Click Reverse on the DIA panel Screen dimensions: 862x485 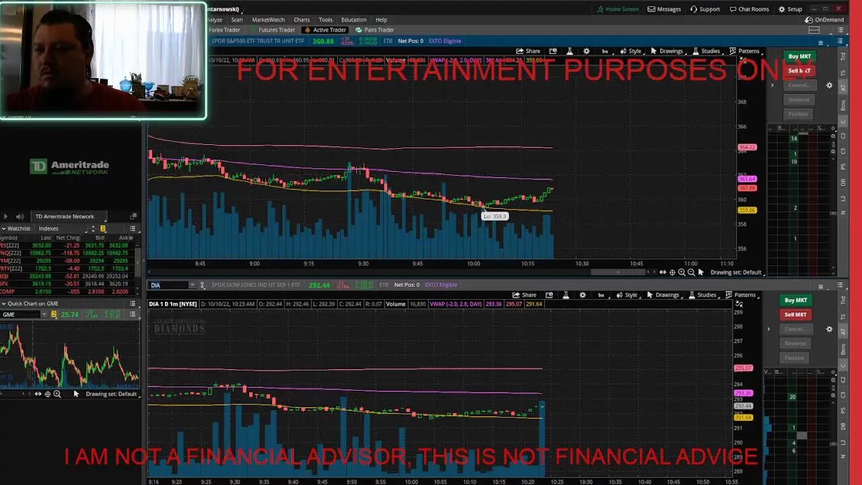pyautogui.click(x=795, y=344)
